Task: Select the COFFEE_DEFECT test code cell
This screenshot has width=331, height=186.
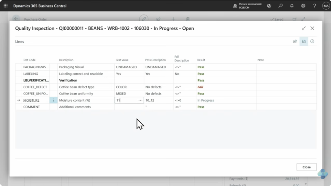Action: pos(36,87)
